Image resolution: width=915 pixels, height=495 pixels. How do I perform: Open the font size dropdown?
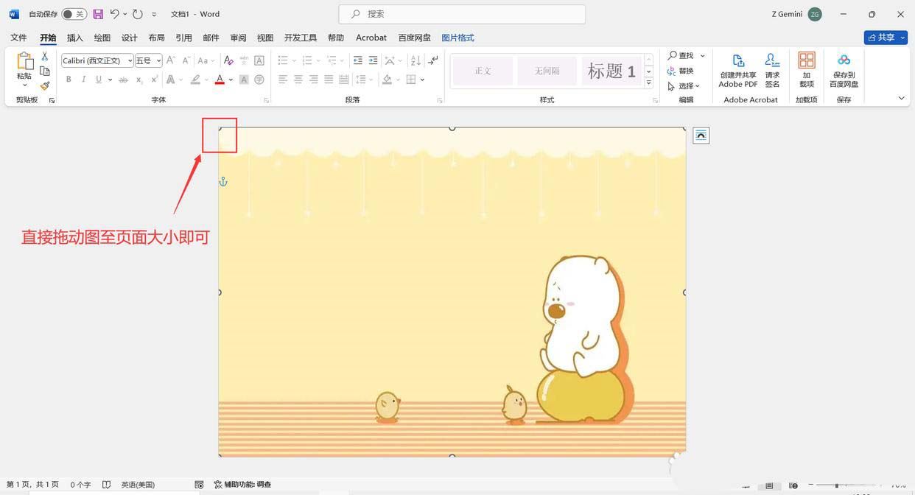click(x=159, y=60)
